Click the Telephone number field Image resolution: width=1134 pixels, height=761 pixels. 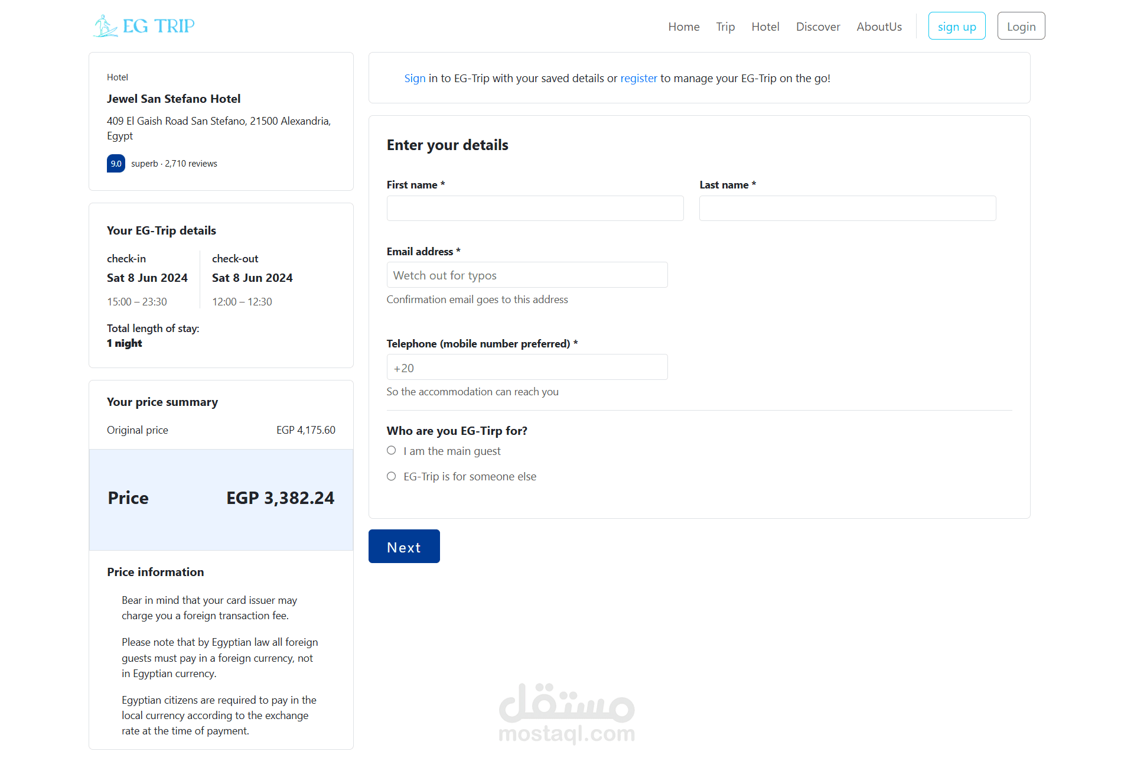[x=527, y=368]
